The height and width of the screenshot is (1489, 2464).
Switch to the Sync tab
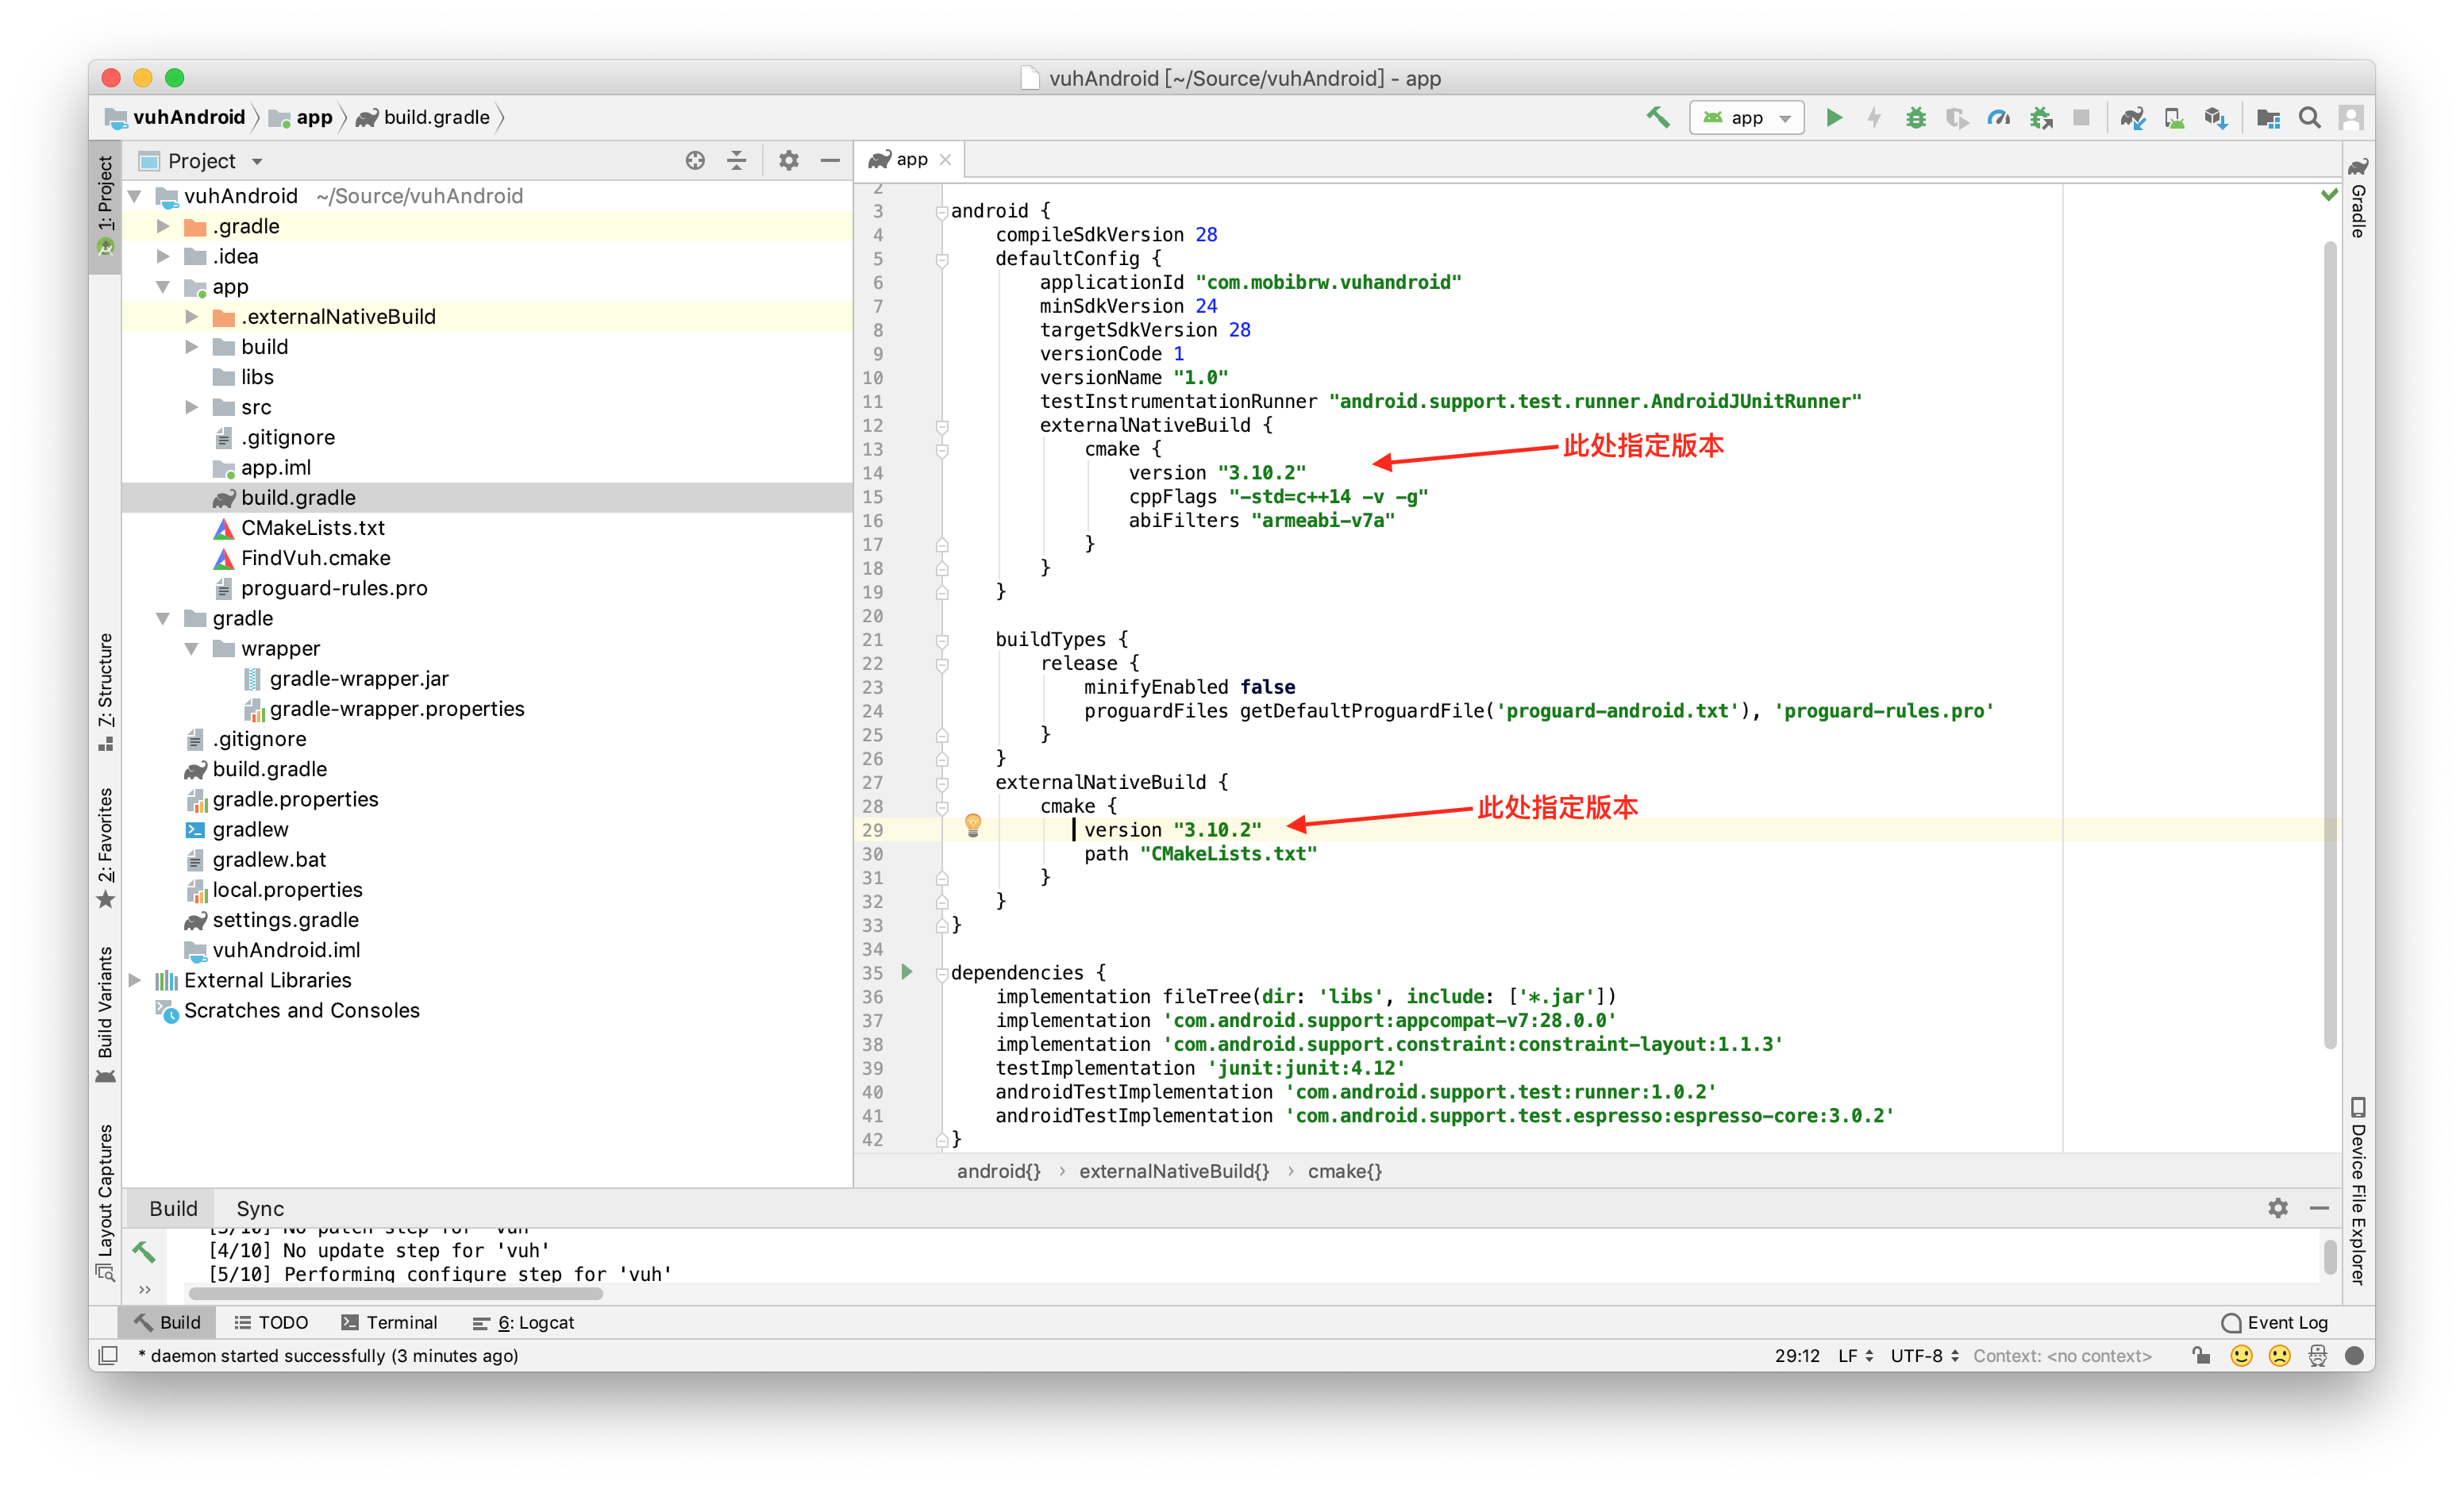[x=260, y=1208]
